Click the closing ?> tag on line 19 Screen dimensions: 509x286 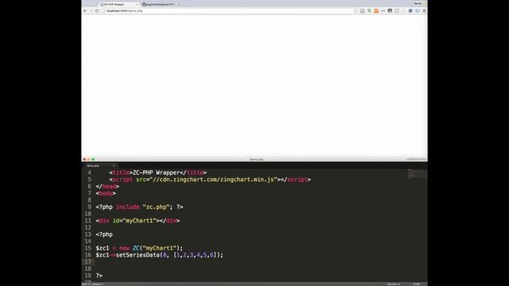99,276
